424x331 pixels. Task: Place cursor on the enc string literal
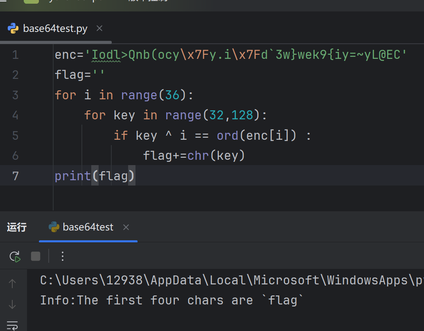click(x=246, y=55)
